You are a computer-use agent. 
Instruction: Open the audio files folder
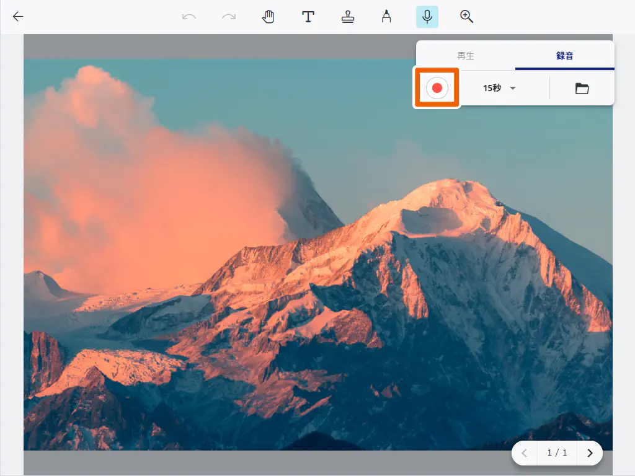(x=582, y=89)
